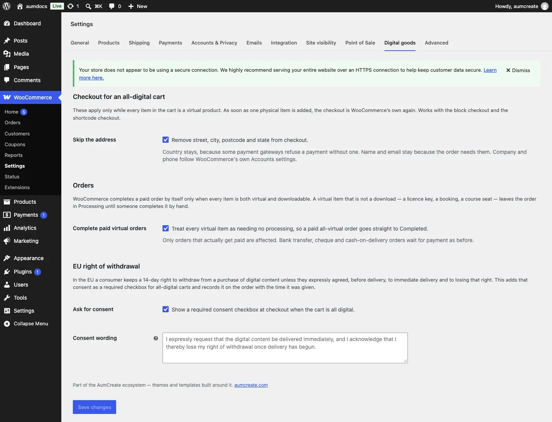The image size is (552, 422).
Task: Open the WooCommerce Home submenu item
Action: point(11,112)
